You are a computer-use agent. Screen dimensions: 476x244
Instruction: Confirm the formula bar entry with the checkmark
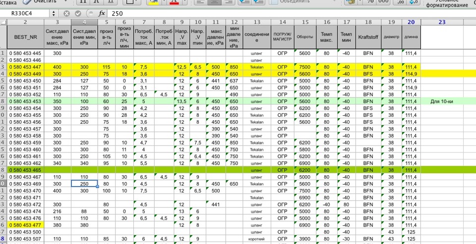click(x=78, y=14)
